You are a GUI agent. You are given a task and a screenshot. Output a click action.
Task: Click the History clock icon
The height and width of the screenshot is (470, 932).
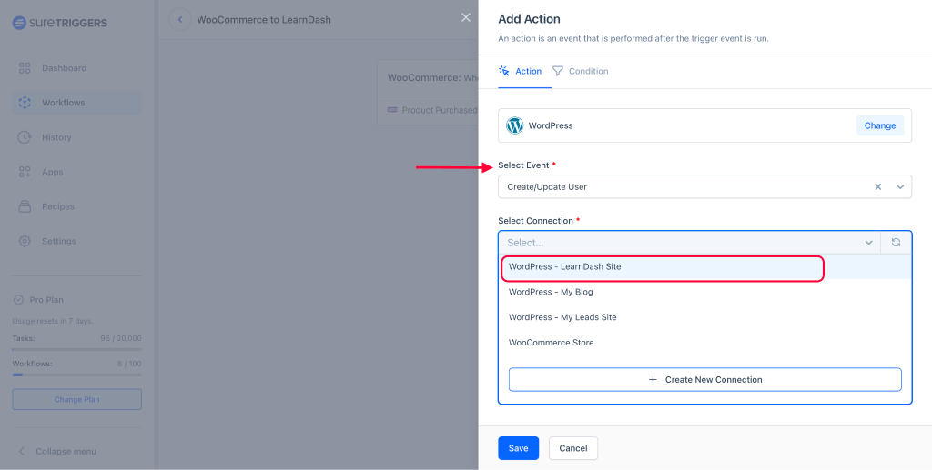pyautogui.click(x=25, y=137)
